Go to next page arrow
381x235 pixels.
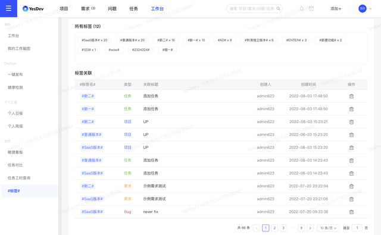point(310,228)
